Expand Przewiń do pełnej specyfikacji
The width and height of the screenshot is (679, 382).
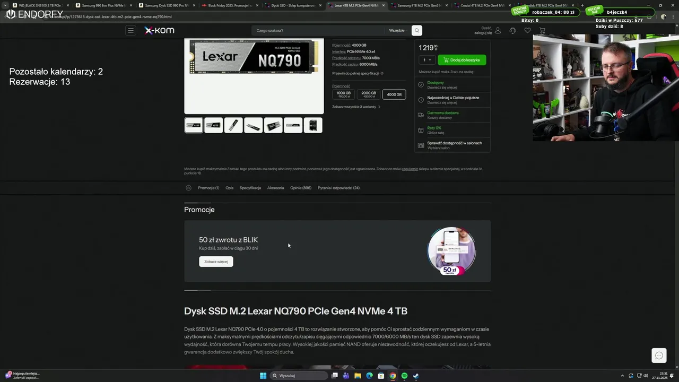point(358,73)
